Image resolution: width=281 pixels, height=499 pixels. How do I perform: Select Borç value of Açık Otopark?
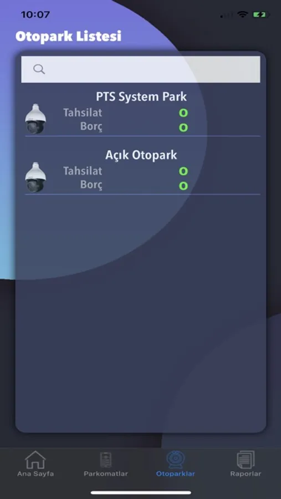tap(183, 186)
